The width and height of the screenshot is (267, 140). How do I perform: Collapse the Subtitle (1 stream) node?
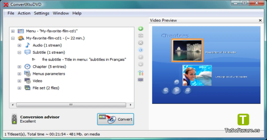click(x=19, y=53)
